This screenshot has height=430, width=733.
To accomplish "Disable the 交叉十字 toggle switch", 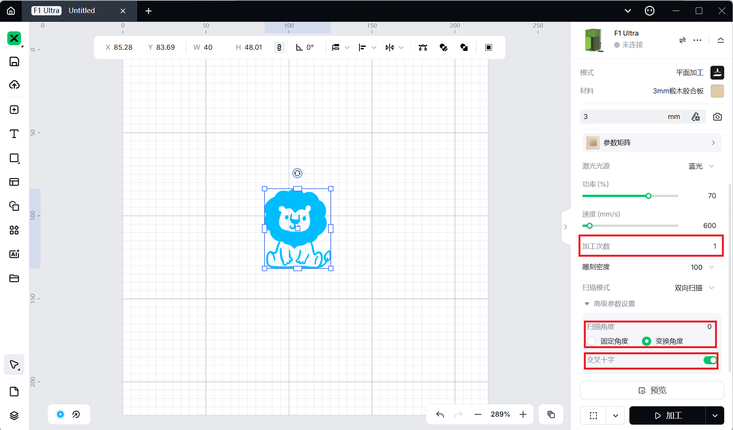I will point(710,360).
